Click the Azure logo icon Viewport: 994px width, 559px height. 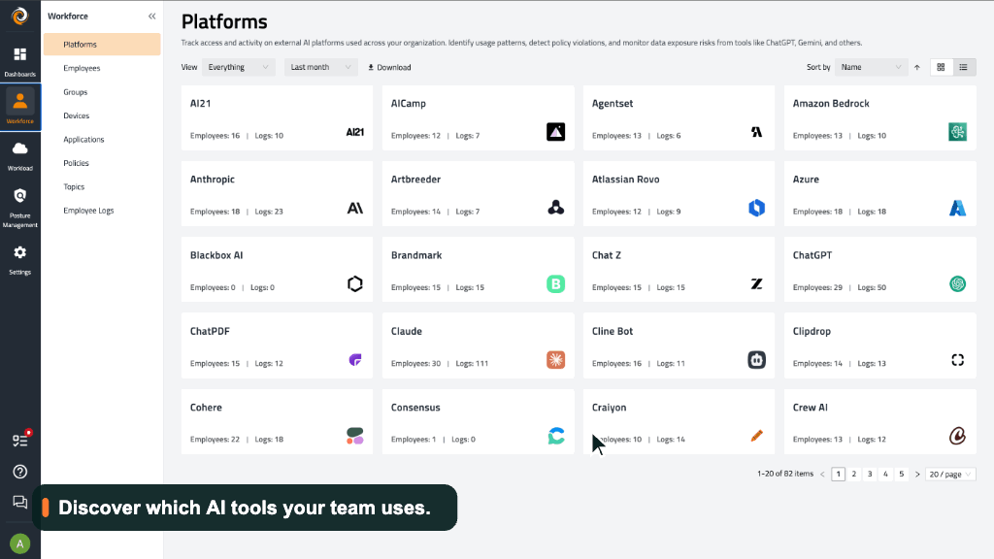pyautogui.click(x=958, y=208)
